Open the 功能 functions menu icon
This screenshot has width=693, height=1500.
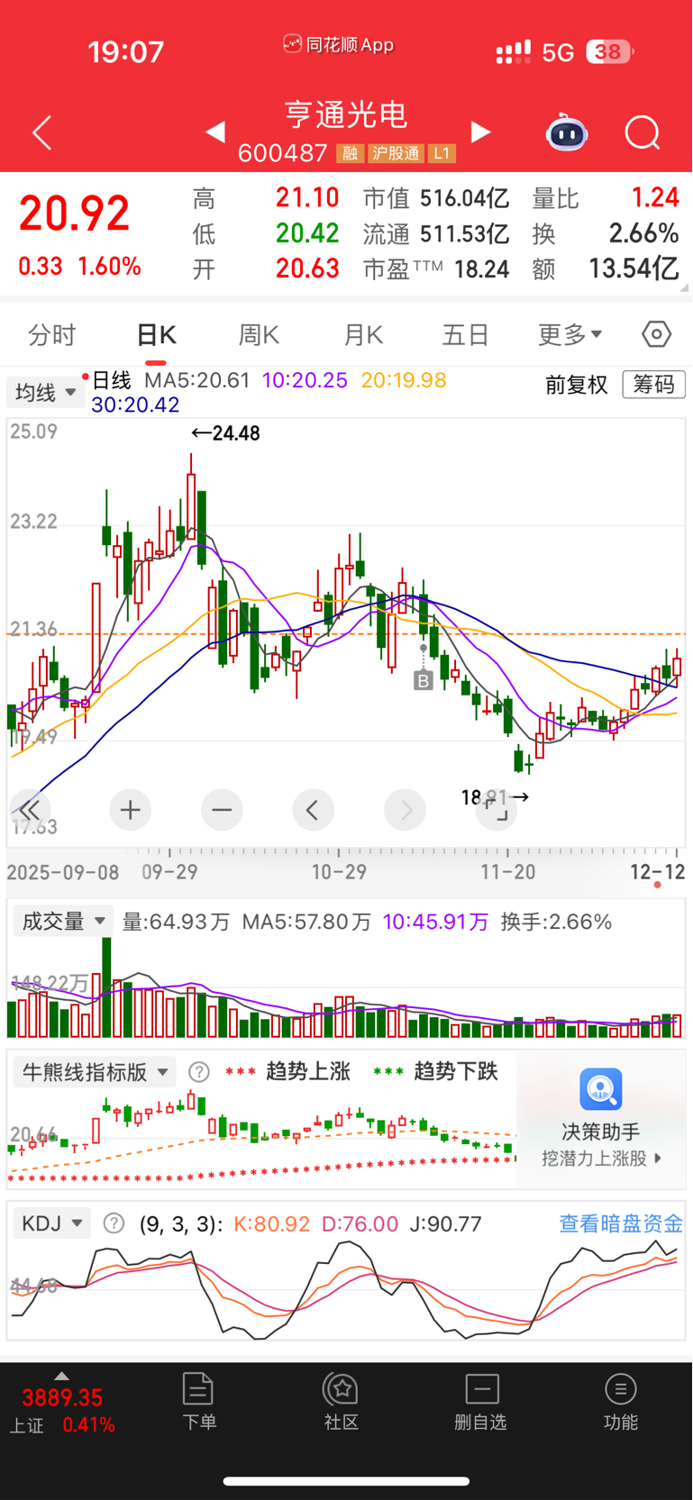620,1402
